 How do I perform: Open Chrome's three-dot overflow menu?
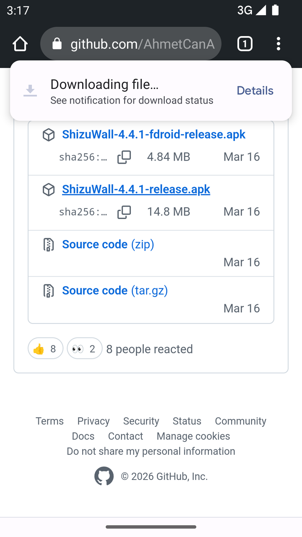click(x=279, y=44)
